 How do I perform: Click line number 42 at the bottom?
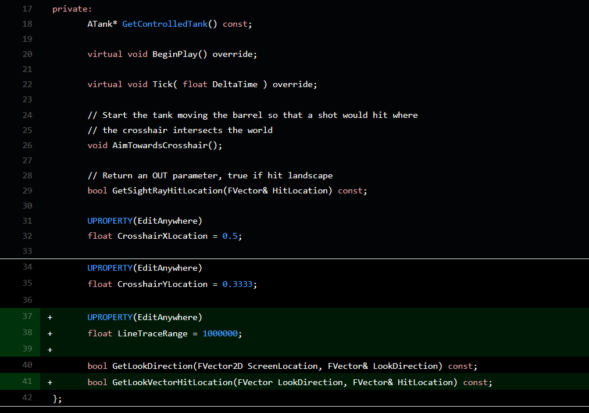27,398
